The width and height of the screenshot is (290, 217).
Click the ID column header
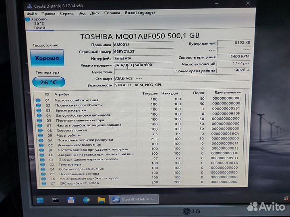pos(47,94)
